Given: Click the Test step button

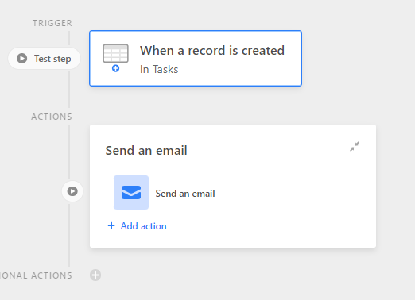Looking at the screenshot, I should tap(44, 59).
